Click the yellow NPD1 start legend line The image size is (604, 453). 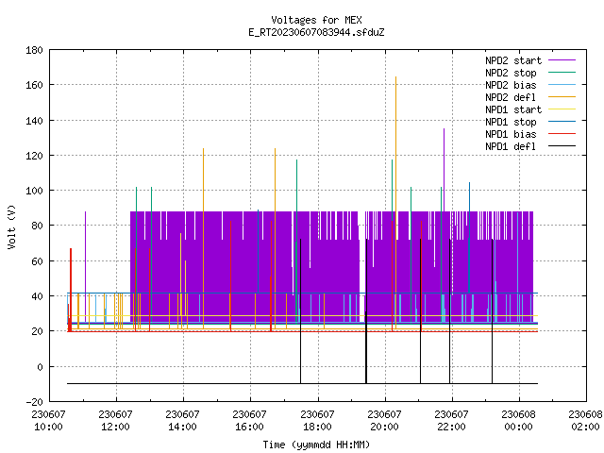click(x=562, y=109)
